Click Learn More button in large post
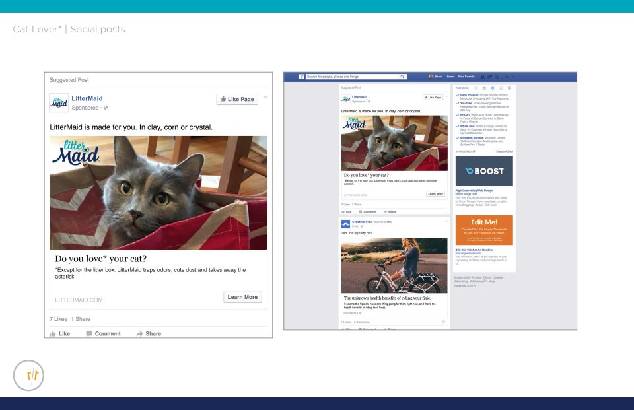The height and width of the screenshot is (410, 634). click(x=242, y=297)
